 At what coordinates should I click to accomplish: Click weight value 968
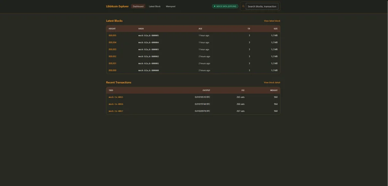(276, 111)
